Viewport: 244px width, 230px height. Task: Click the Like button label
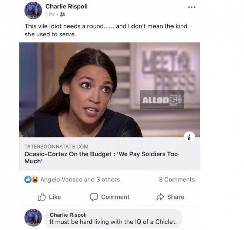(55, 197)
